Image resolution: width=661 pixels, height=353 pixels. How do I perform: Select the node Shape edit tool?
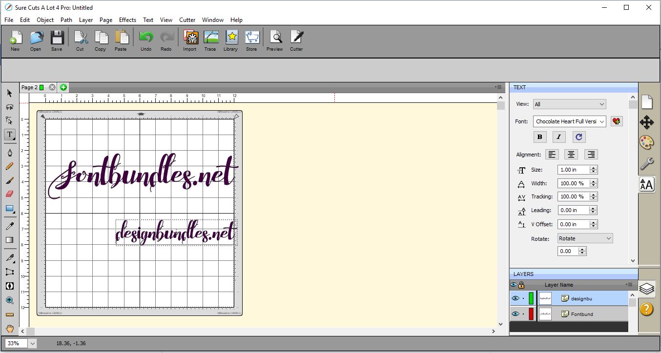9,120
